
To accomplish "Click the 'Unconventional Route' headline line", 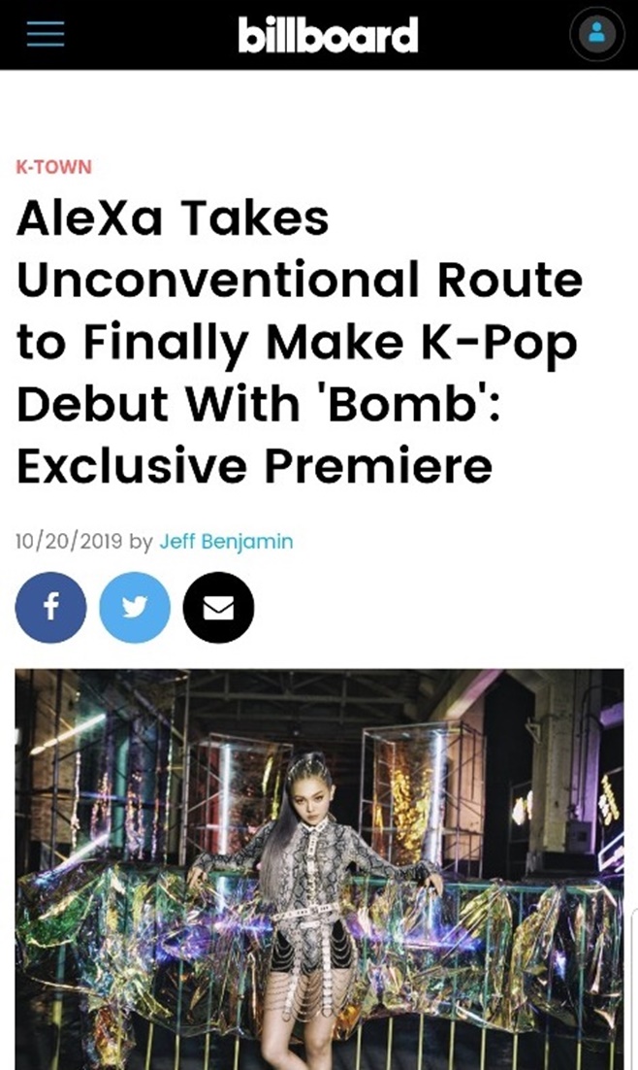I will pos(300,280).
